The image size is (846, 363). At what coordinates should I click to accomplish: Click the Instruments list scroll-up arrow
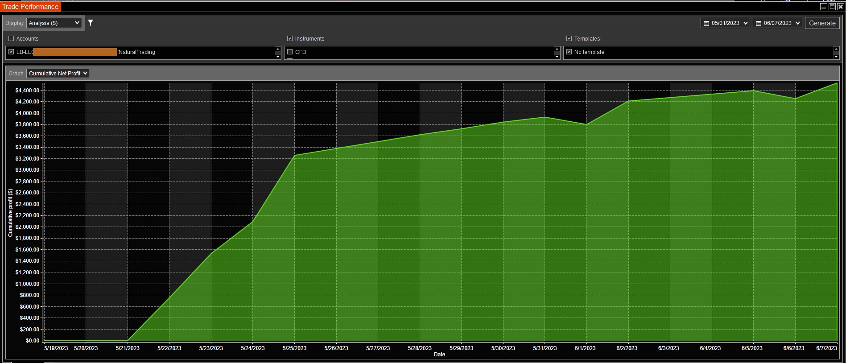[x=557, y=49]
